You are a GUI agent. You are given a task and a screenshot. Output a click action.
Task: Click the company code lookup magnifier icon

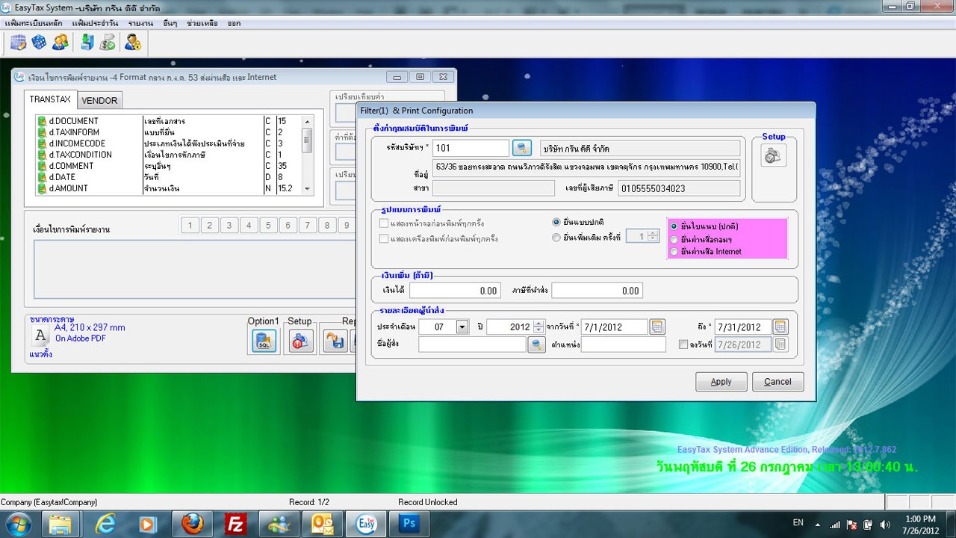[x=521, y=148]
